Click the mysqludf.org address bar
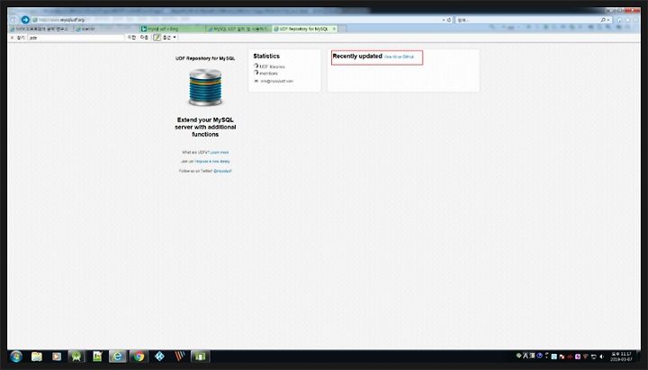Viewport: 648px width, 370px height. 239,20
